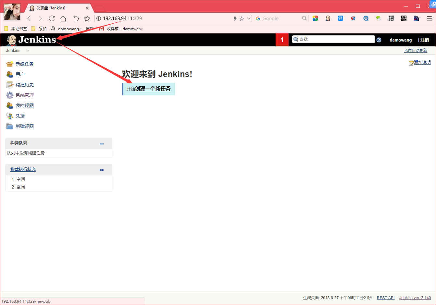Viewport: 436px width, 305px height.
Task: Open a new browser tab
Action: click(99, 8)
